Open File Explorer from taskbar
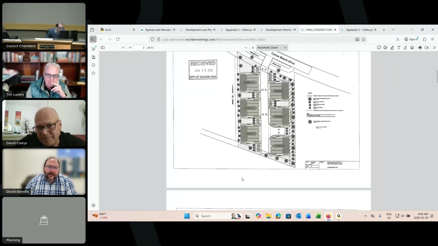 [268, 216]
